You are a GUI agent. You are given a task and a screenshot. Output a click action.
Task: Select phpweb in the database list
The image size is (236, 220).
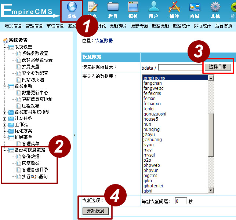[x=175, y=165]
